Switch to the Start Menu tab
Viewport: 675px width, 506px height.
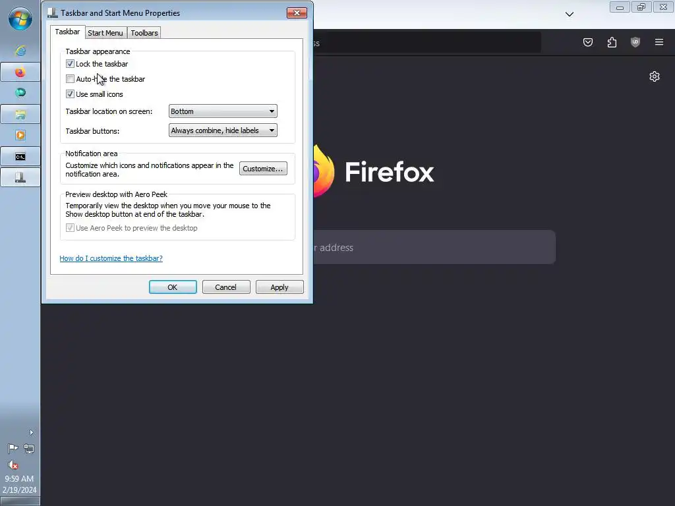pyautogui.click(x=105, y=33)
